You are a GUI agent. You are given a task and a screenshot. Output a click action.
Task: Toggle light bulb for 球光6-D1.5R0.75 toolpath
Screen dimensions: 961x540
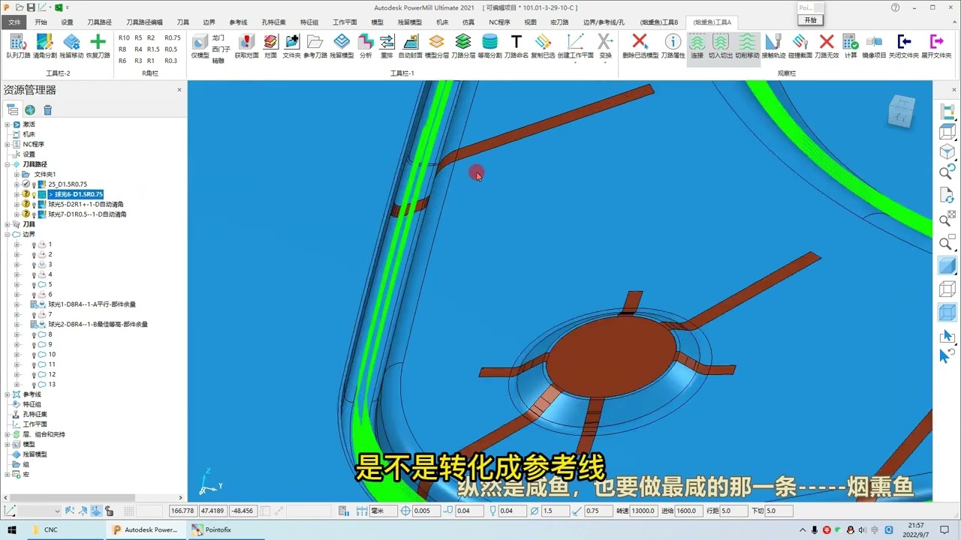(x=34, y=194)
